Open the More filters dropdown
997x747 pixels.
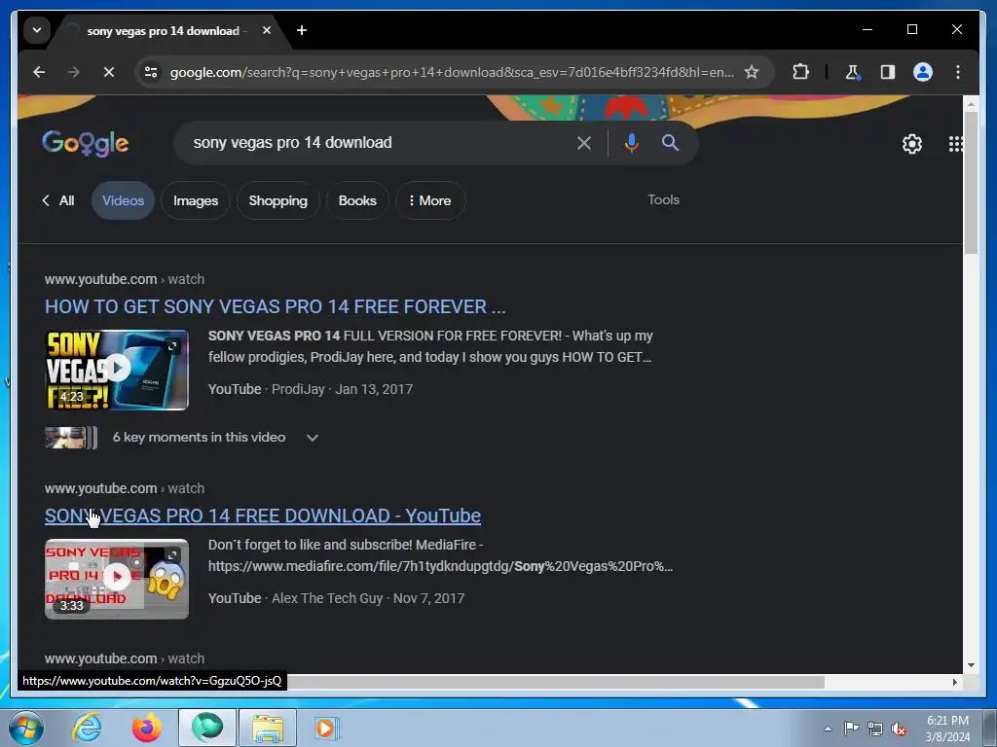430,200
